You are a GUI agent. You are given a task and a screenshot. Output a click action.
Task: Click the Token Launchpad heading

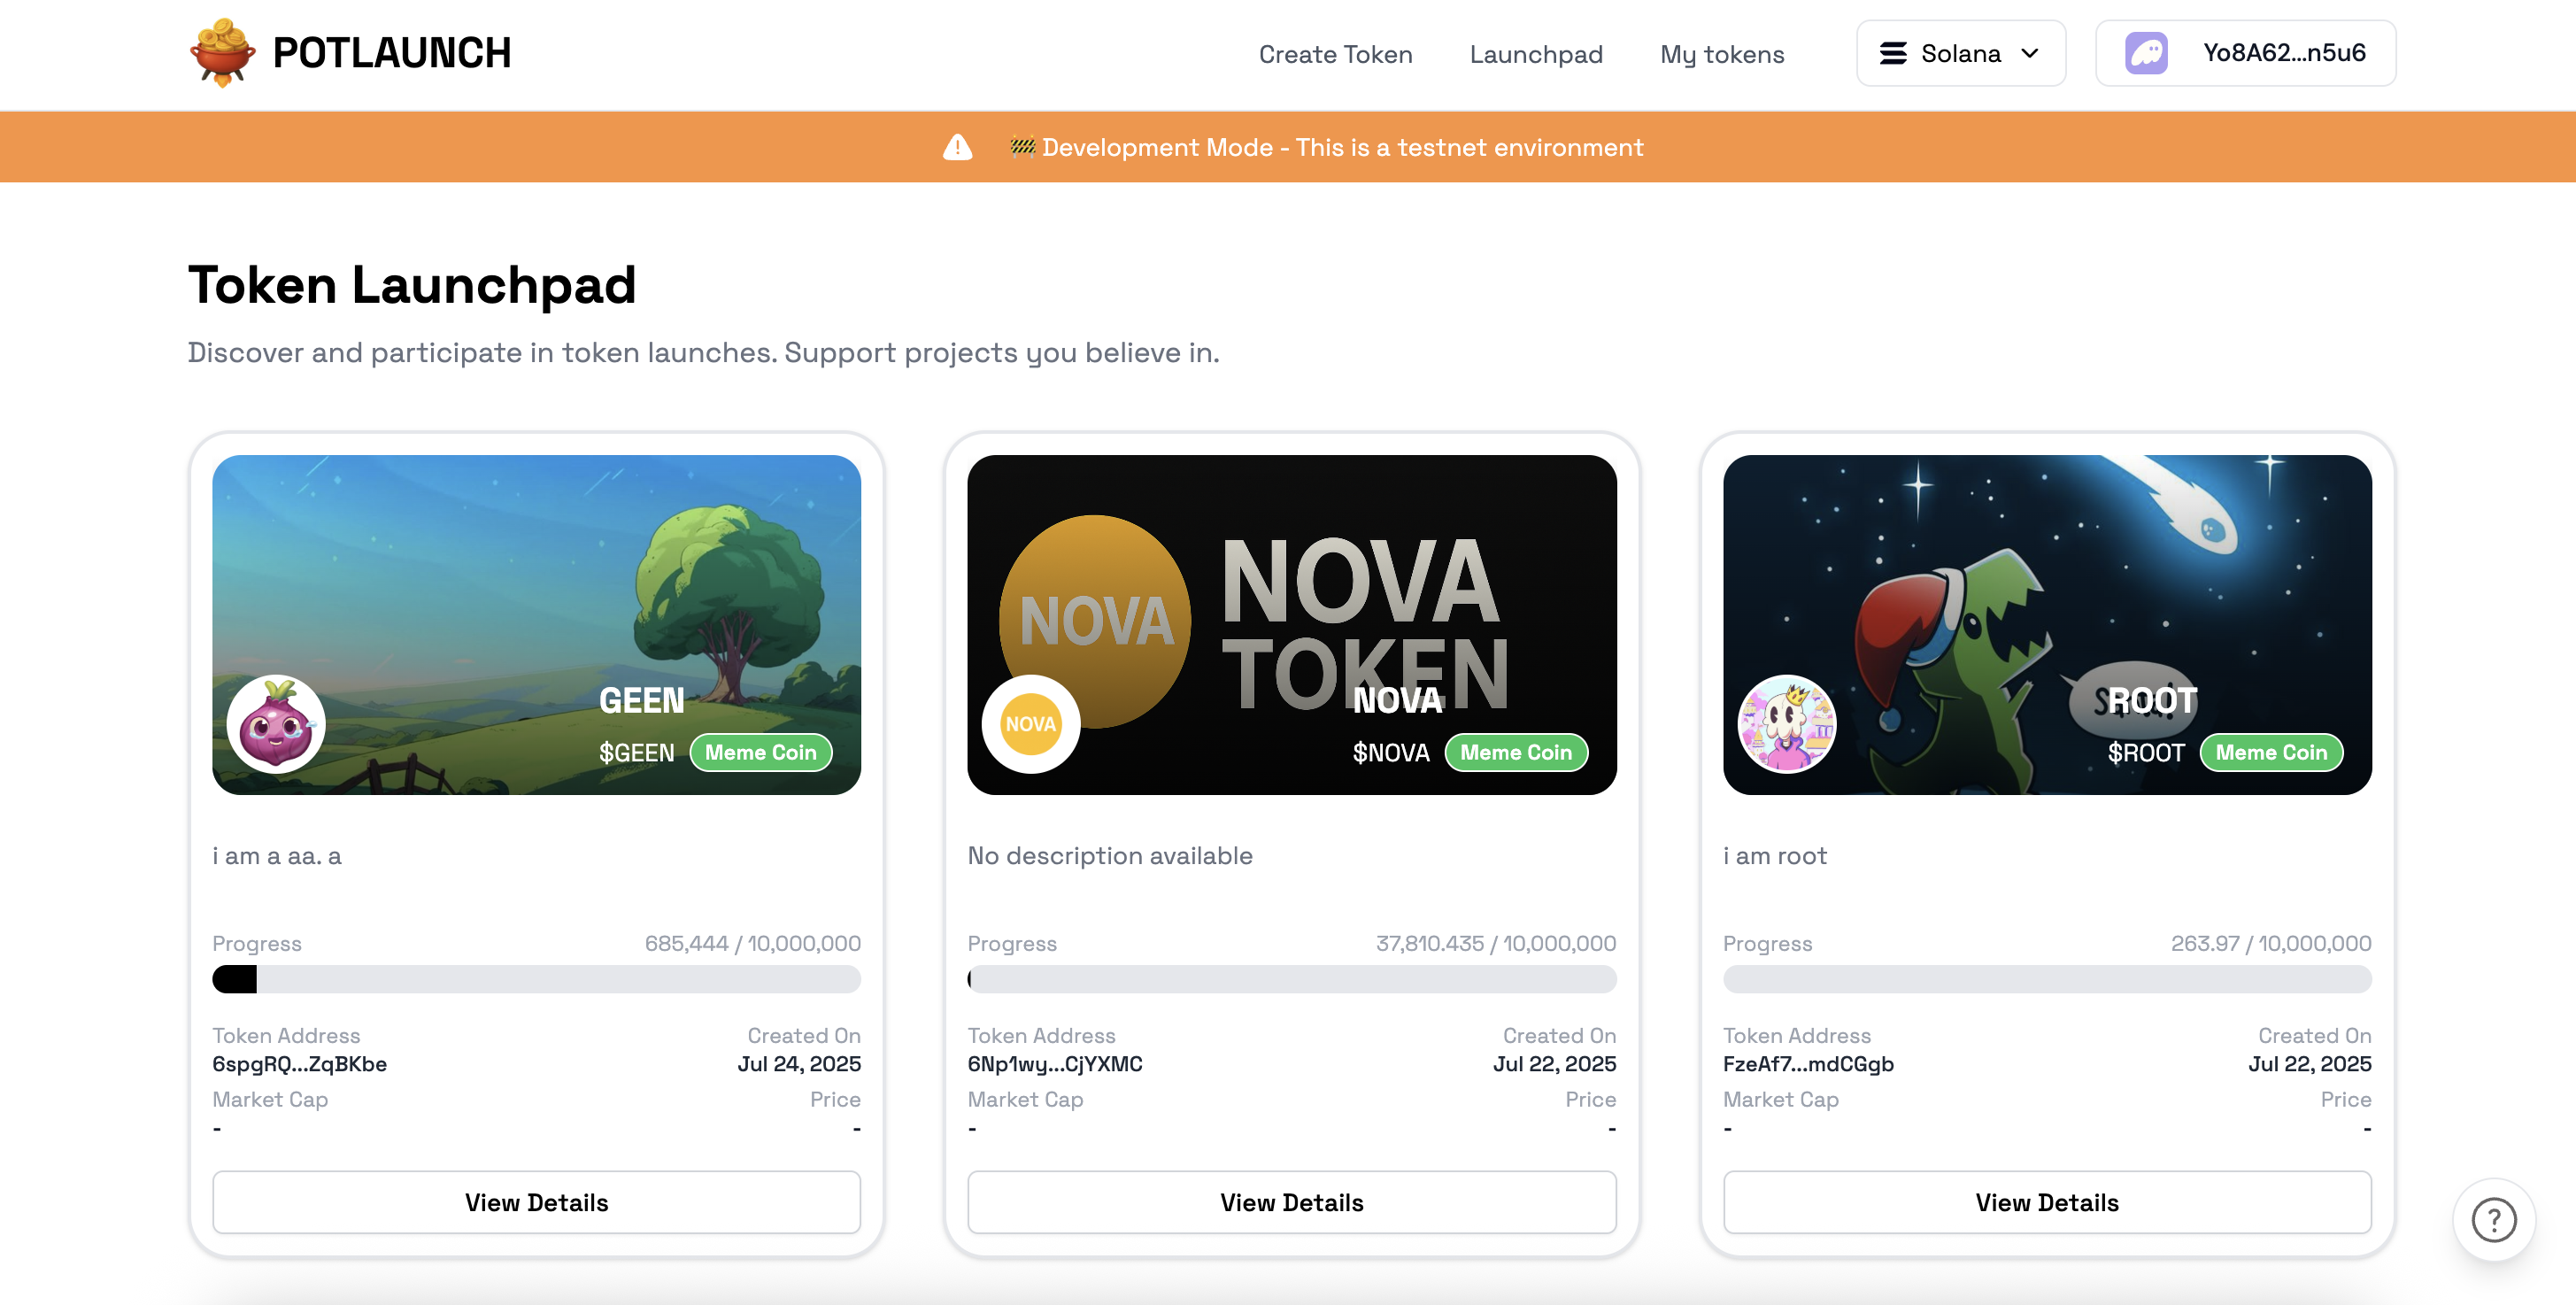pos(411,286)
